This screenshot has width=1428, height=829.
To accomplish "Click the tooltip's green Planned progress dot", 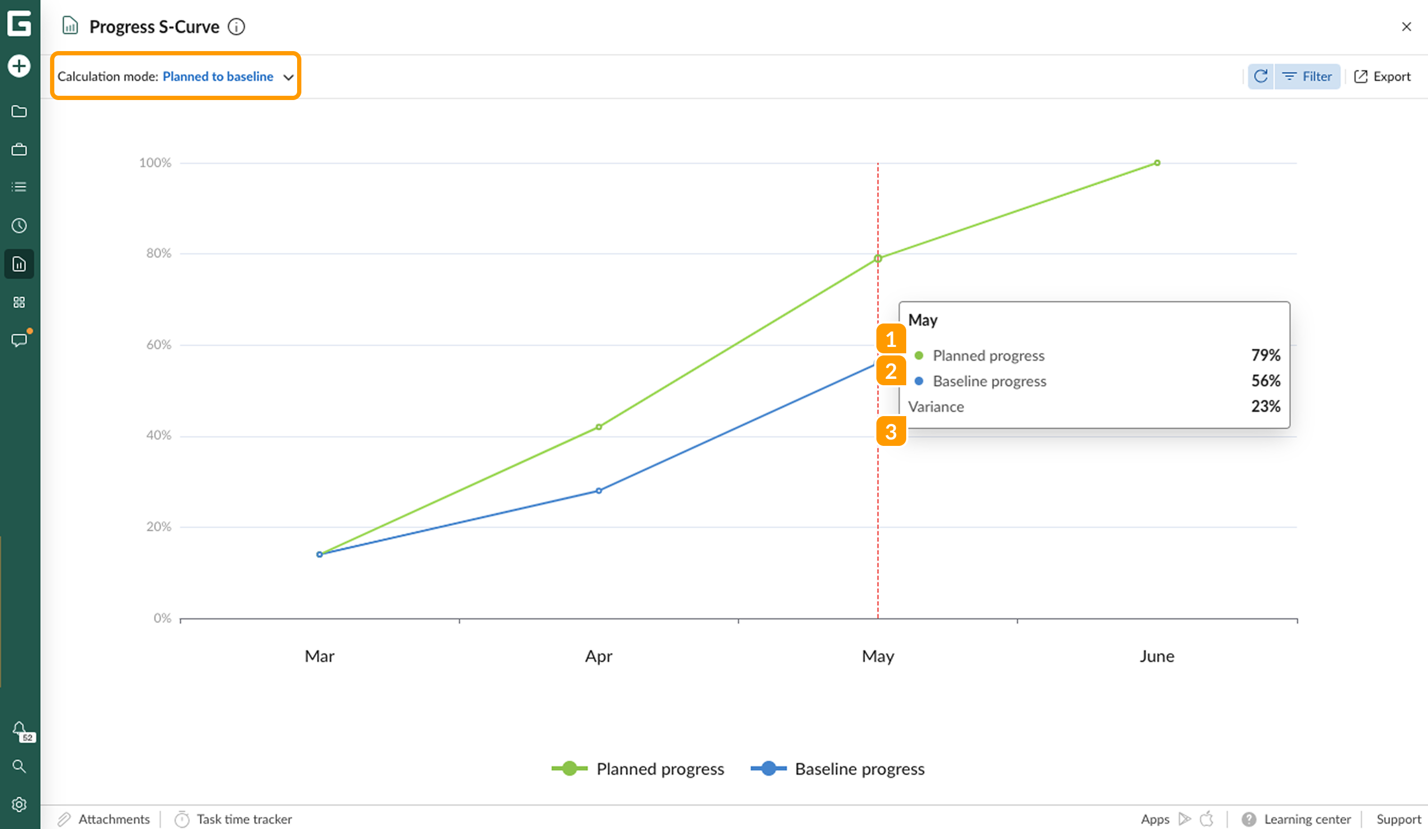I will 919,355.
